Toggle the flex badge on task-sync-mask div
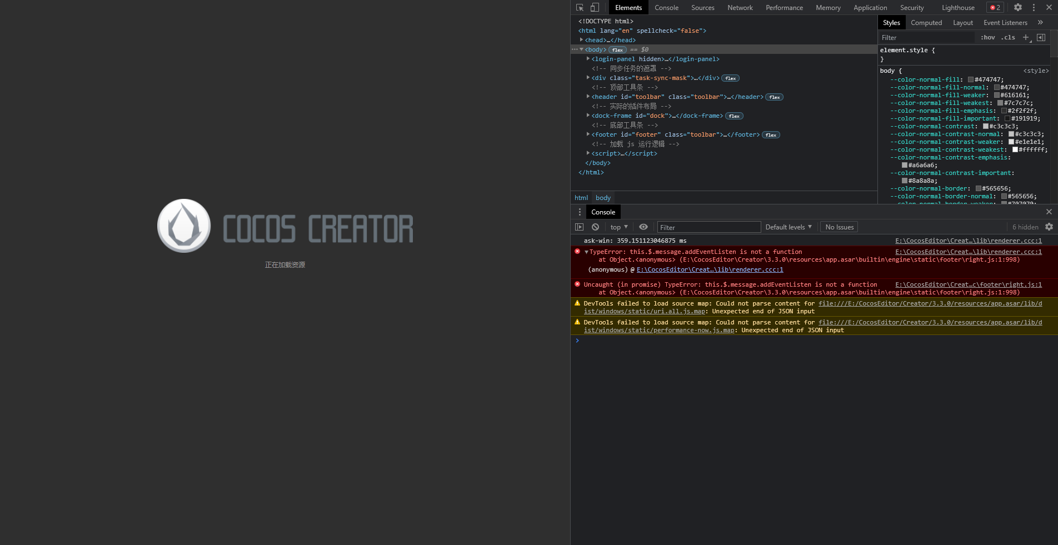The height and width of the screenshot is (545, 1058). click(x=730, y=78)
